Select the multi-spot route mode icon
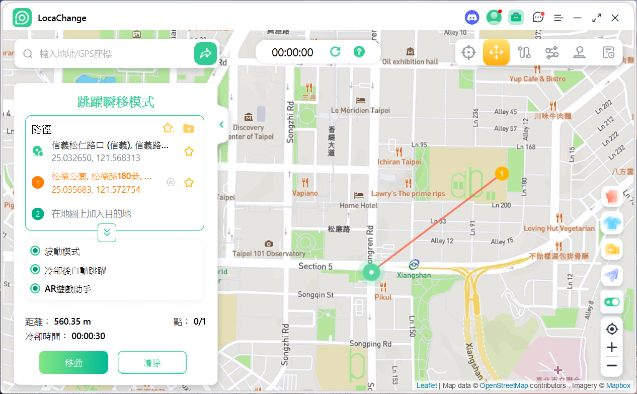 552,52
